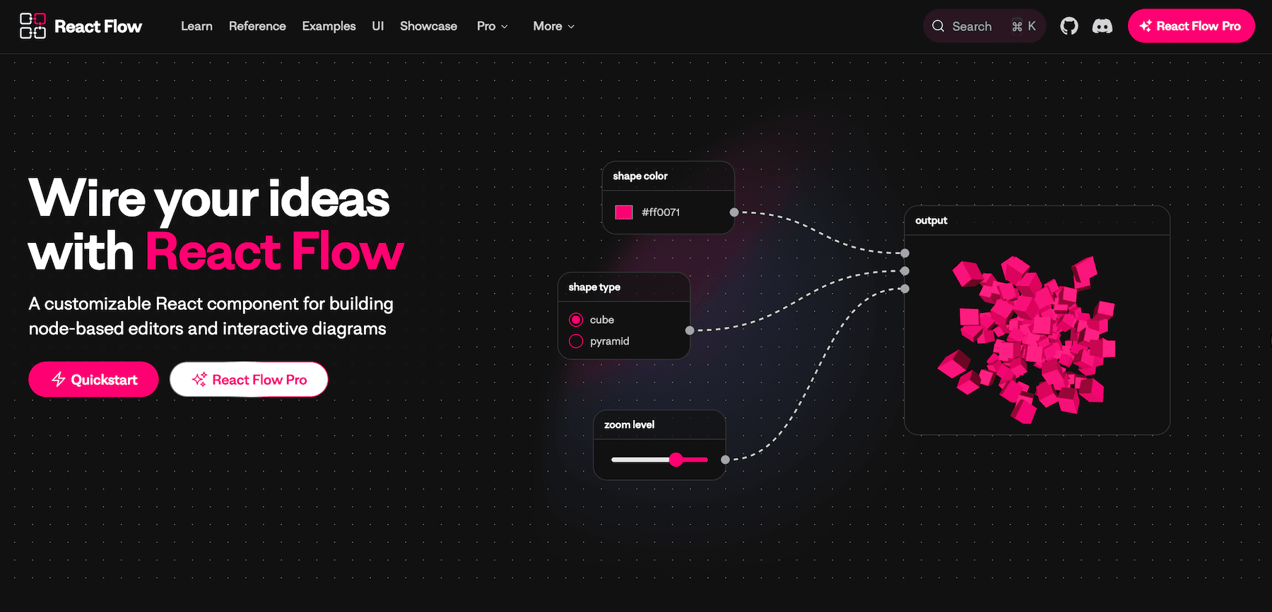Open the Examples page
This screenshot has height=612, width=1272.
point(329,26)
